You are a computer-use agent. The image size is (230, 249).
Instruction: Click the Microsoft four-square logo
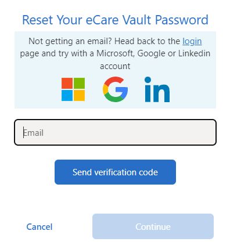[73, 89]
